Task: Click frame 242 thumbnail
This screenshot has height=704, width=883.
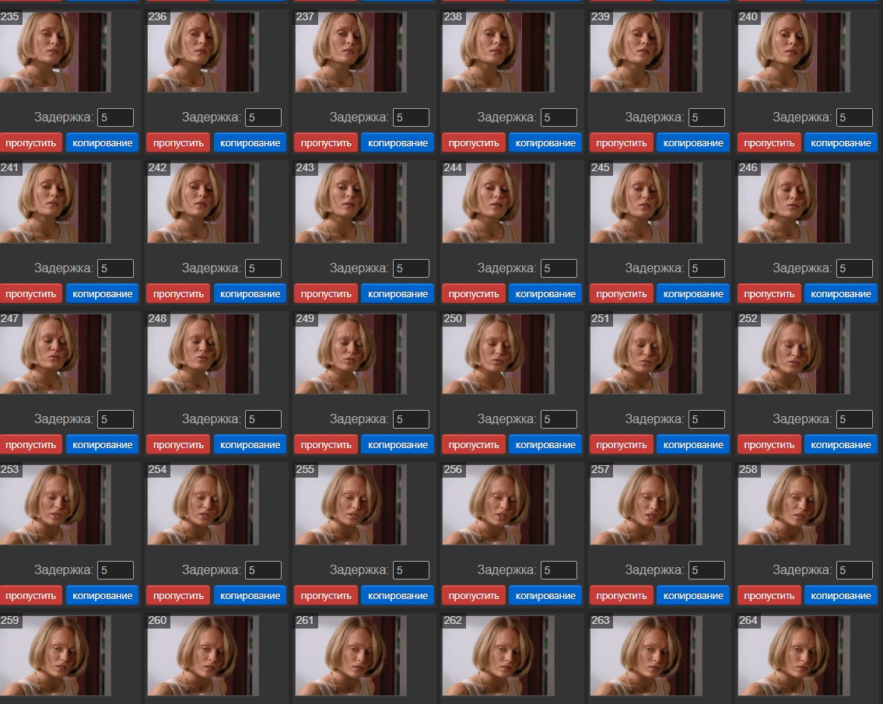Action: coord(203,203)
